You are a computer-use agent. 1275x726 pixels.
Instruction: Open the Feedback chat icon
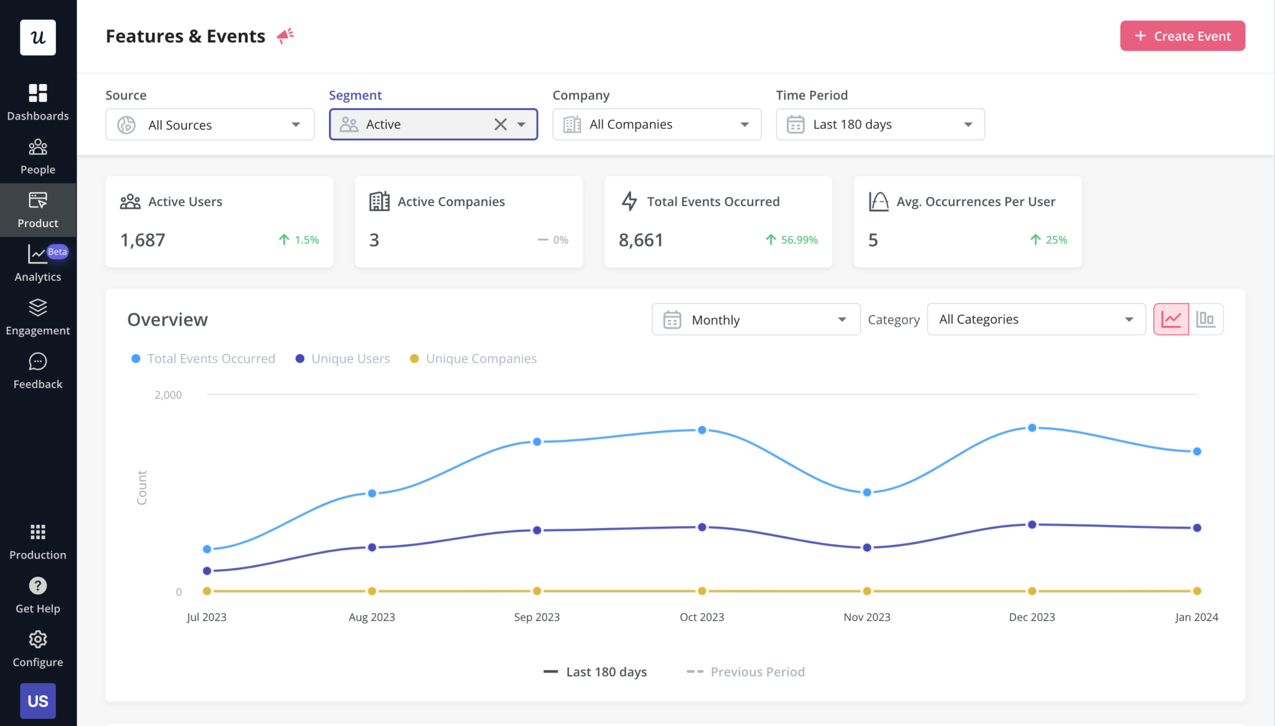[x=38, y=371]
